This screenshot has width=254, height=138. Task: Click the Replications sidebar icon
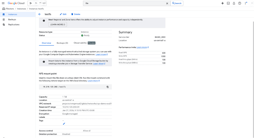coord(4,25)
